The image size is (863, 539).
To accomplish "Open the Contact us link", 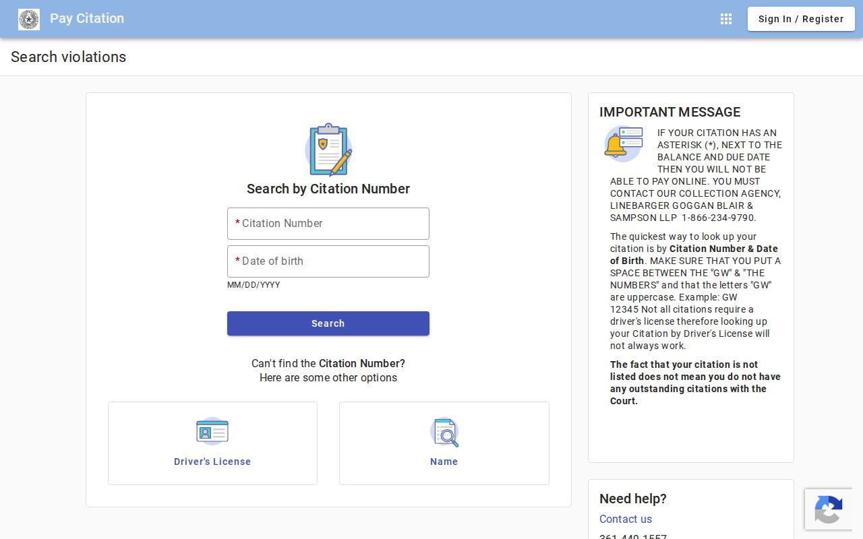I will click(x=626, y=519).
